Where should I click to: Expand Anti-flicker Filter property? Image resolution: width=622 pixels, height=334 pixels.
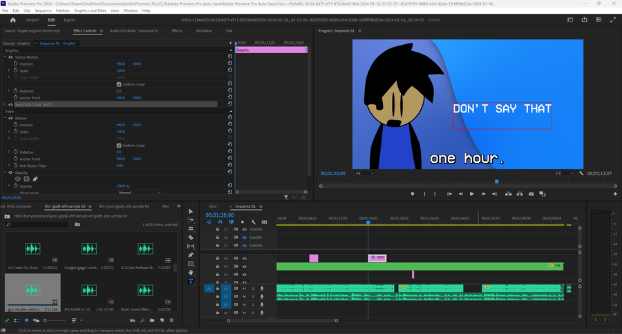coord(9,166)
